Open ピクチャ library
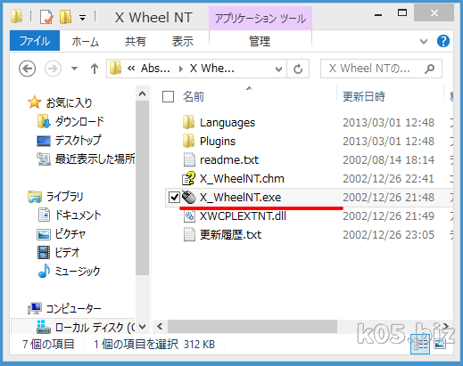Screen dimensions: 463x366 click(x=70, y=234)
